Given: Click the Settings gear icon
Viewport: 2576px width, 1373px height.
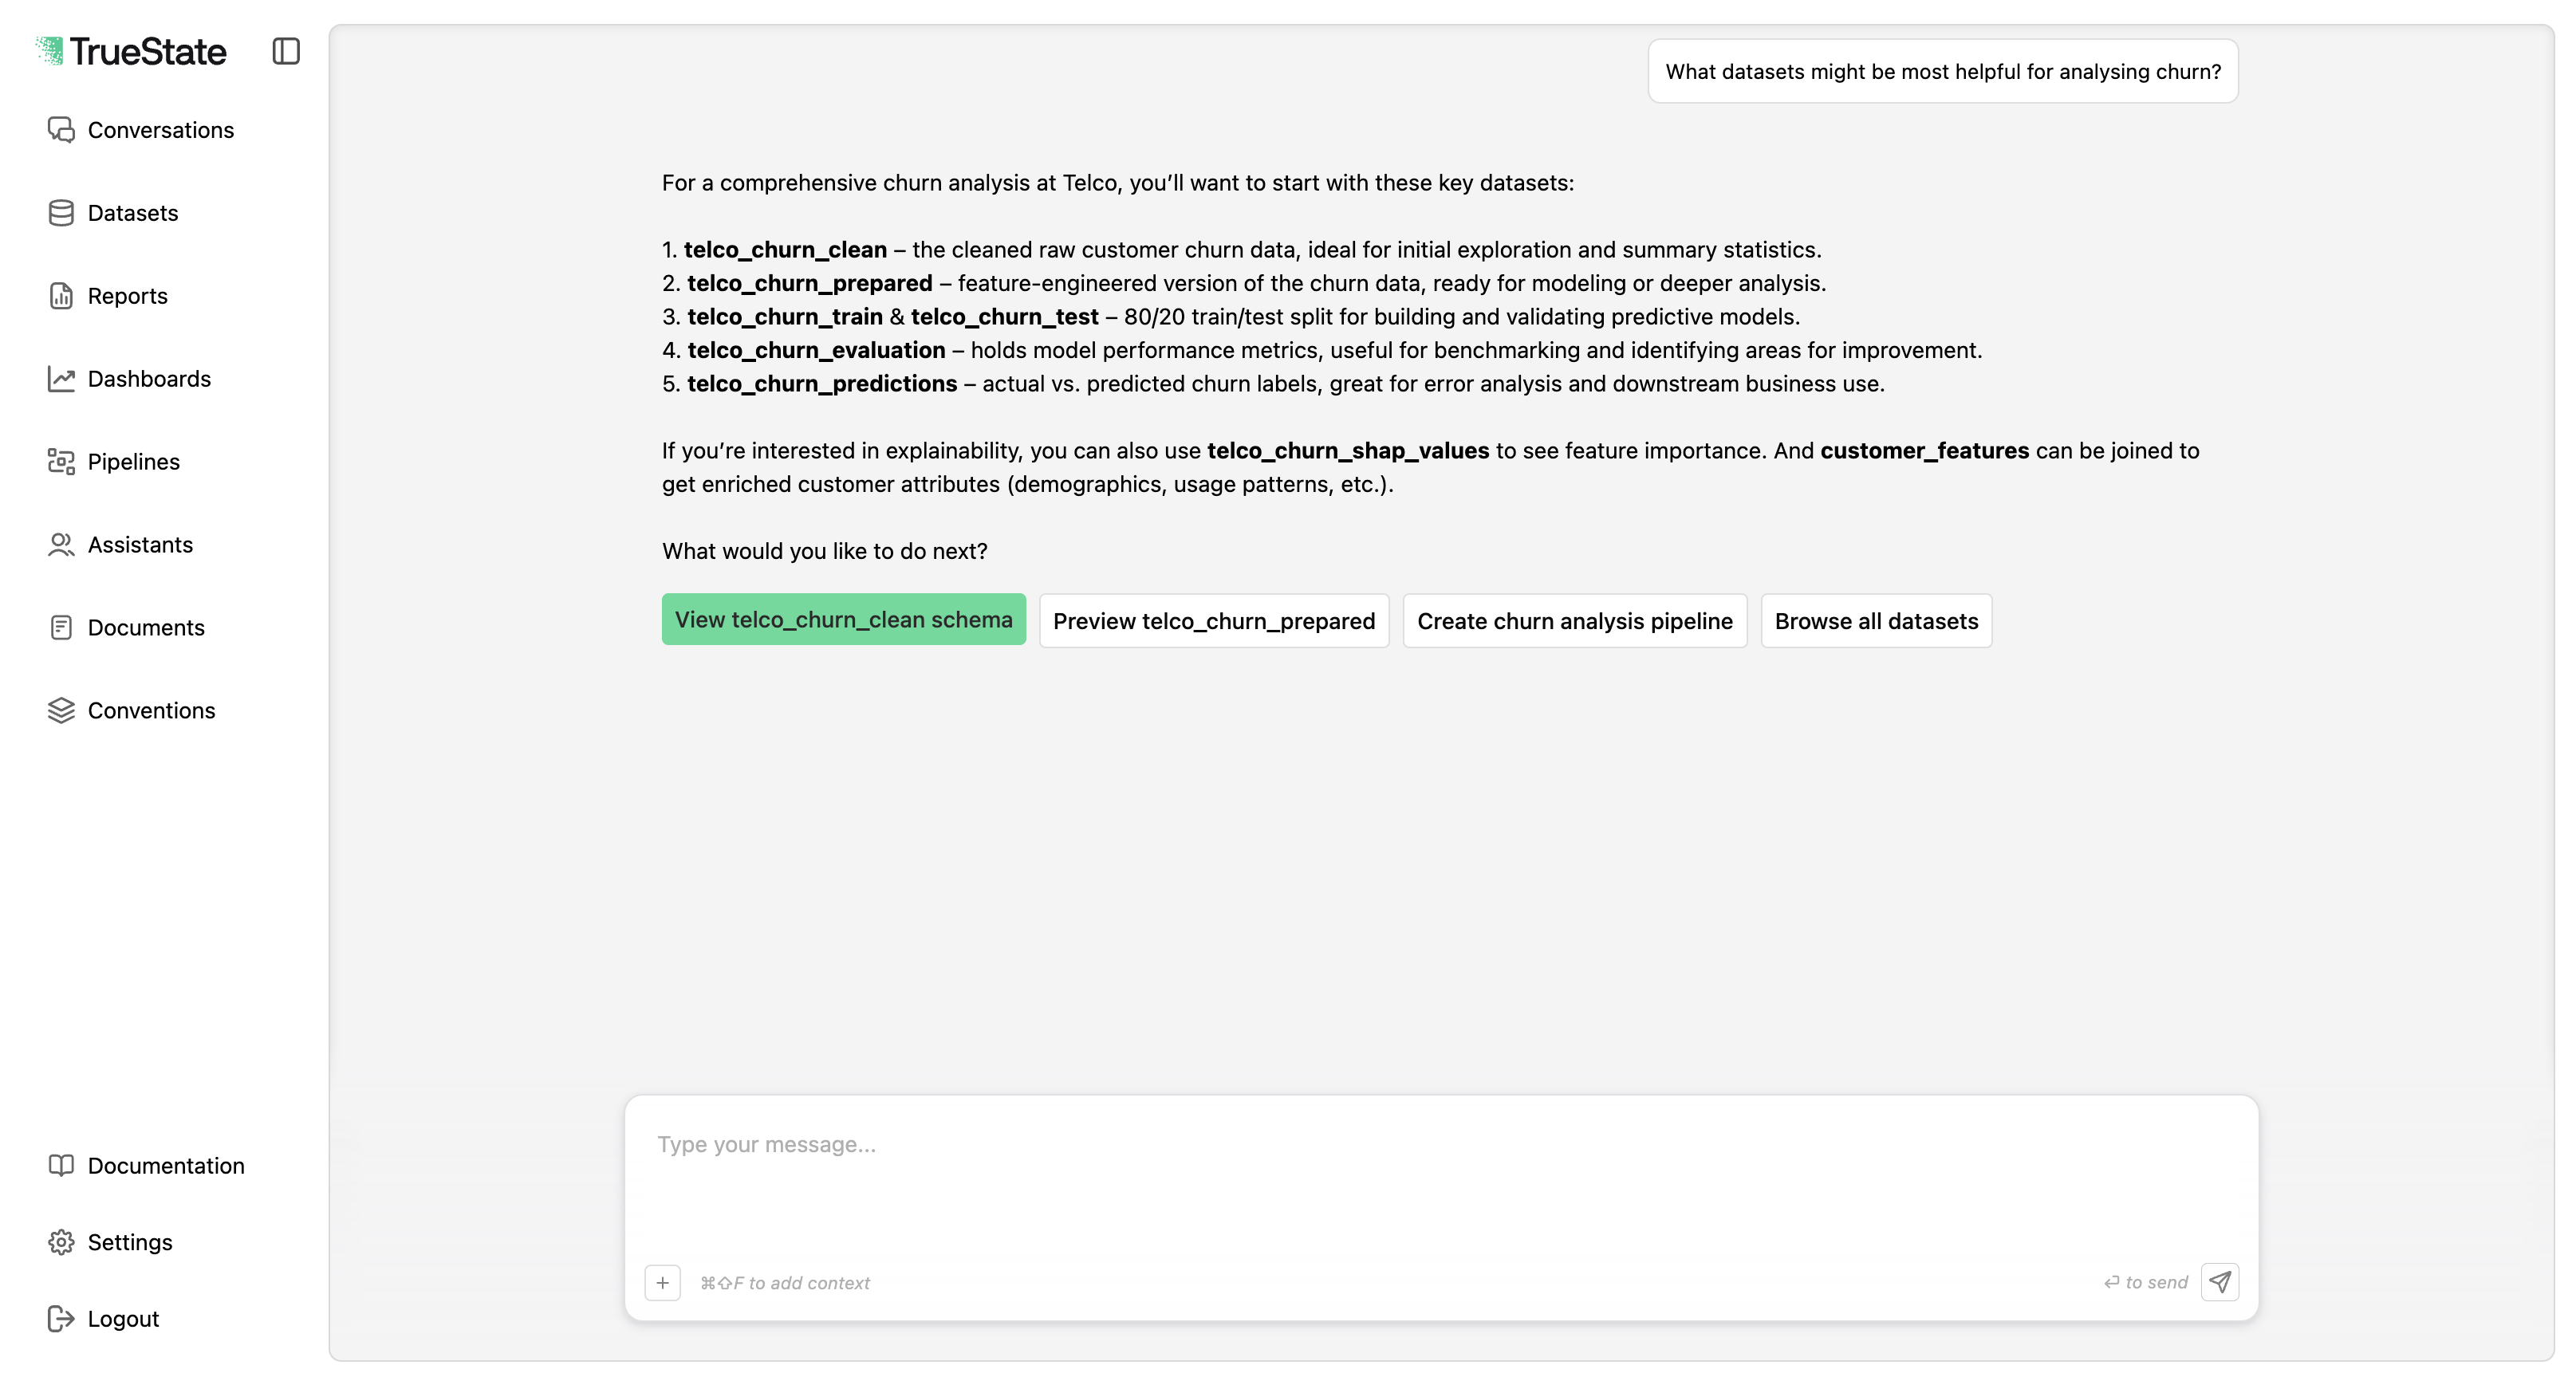Looking at the screenshot, I should [x=61, y=1241].
